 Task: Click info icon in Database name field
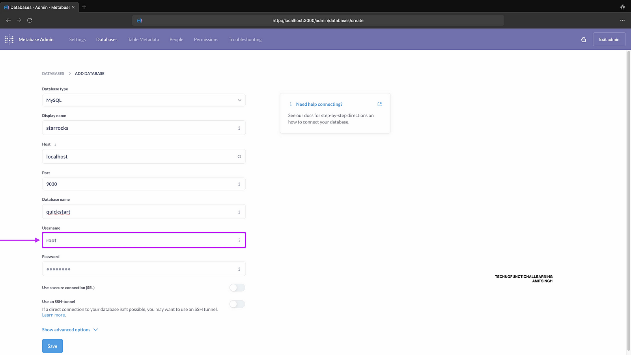click(x=239, y=212)
